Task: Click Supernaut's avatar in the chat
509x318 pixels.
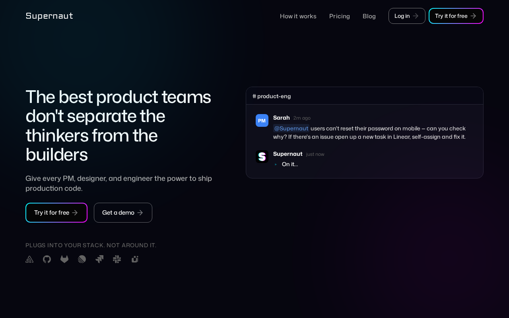Action: pos(262,157)
